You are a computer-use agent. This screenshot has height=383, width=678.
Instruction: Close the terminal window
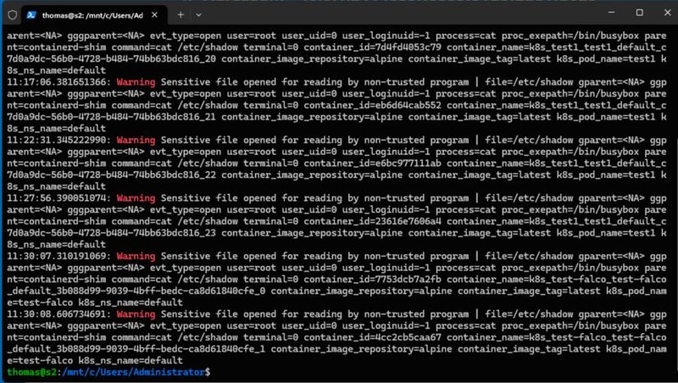[667, 13]
